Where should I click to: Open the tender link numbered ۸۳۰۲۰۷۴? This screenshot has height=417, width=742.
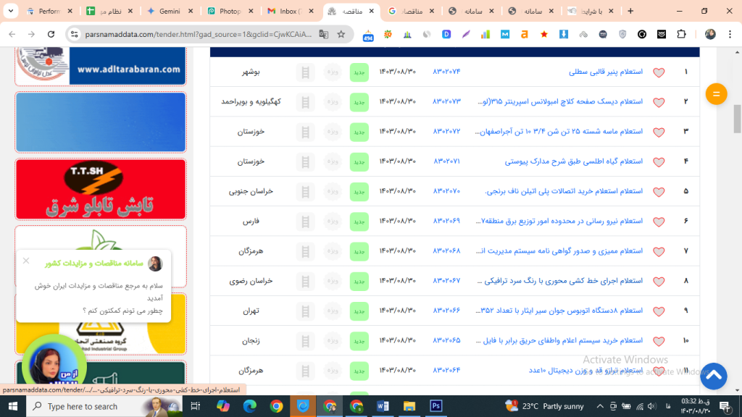(446, 72)
